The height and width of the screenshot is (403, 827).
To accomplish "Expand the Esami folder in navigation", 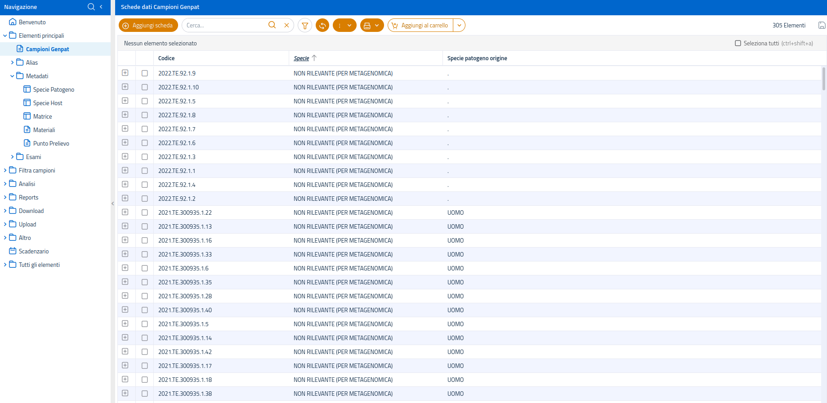I will [x=12, y=157].
